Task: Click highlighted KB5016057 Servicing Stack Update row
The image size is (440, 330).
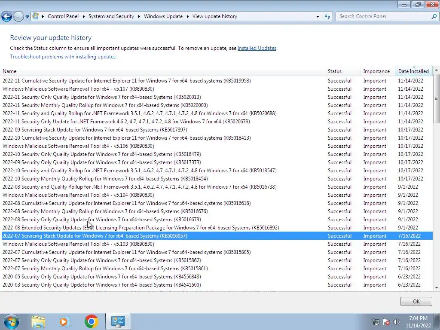Action: point(217,236)
